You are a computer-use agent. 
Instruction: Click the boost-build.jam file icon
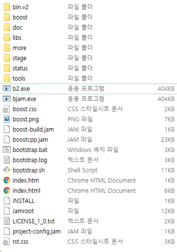pyautogui.click(x=7, y=130)
